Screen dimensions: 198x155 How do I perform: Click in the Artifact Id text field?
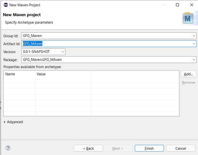(x=106, y=44)
